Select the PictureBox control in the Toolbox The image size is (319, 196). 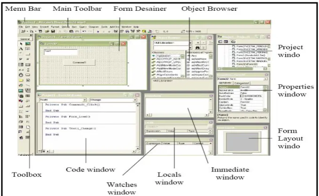[28, 44]
